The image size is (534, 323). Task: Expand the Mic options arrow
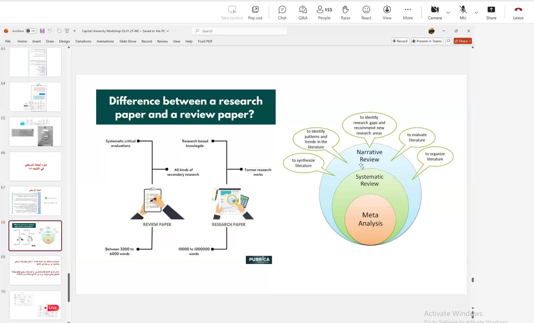pos(476,13)
